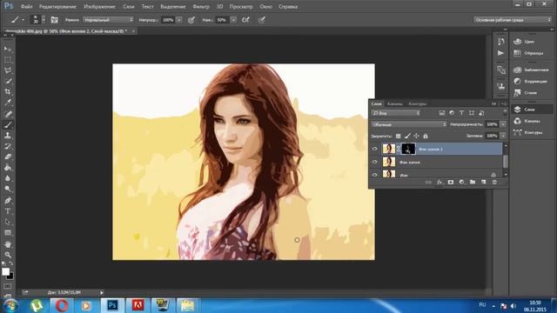This screenshot has width=557, height=313.
Task: Select the Lasso tool
Action: [8, 70]
